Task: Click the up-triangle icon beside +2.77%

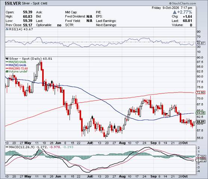Action: click(x=175, y=12)
